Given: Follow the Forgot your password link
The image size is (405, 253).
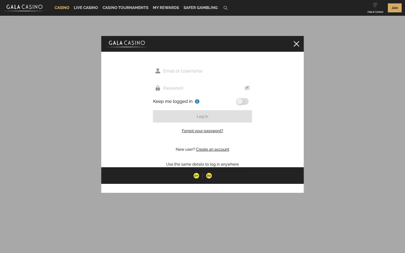Looking at the screenshot, I should pos(202,131).
